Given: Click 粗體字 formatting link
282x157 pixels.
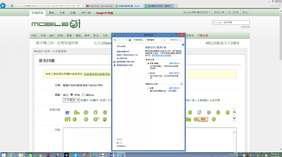Looking at the screenshot, I should coord(85,100).
